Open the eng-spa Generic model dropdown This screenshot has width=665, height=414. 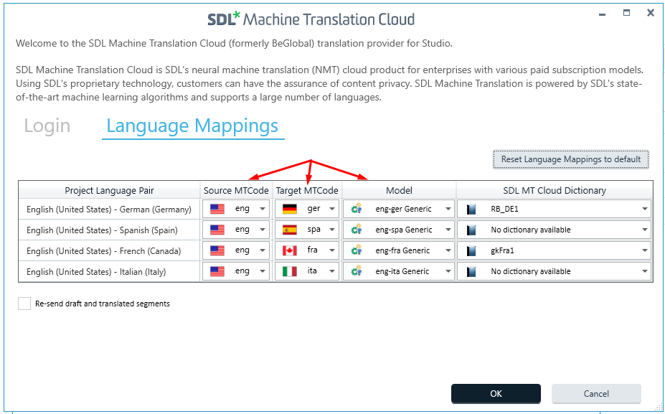tap(448, 230)
